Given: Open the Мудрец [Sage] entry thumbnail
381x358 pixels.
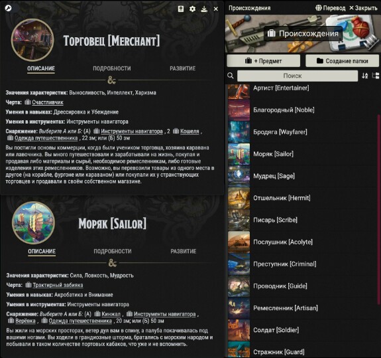Looking at the screenshot, I should coord(239,176).
